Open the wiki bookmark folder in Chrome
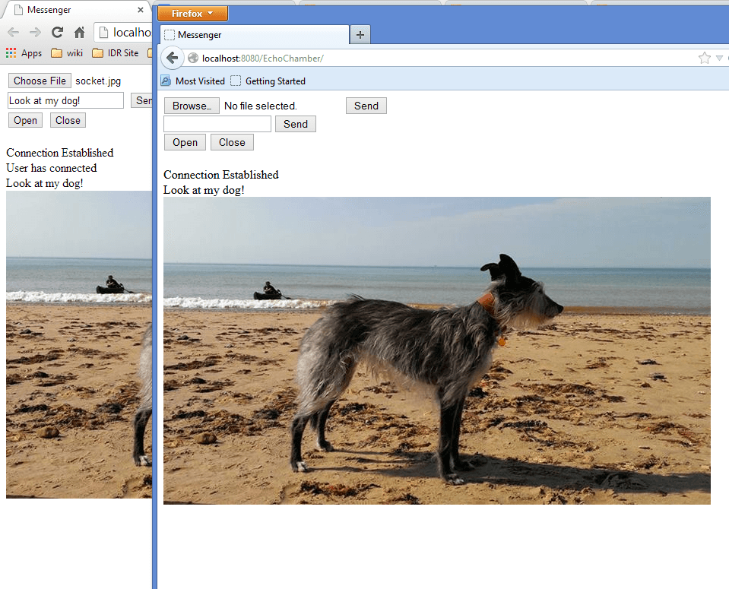The image size is (729, 589). 67,53
